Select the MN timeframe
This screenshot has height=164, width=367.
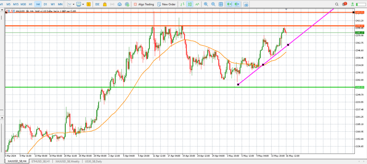click(x=60, y=4)
